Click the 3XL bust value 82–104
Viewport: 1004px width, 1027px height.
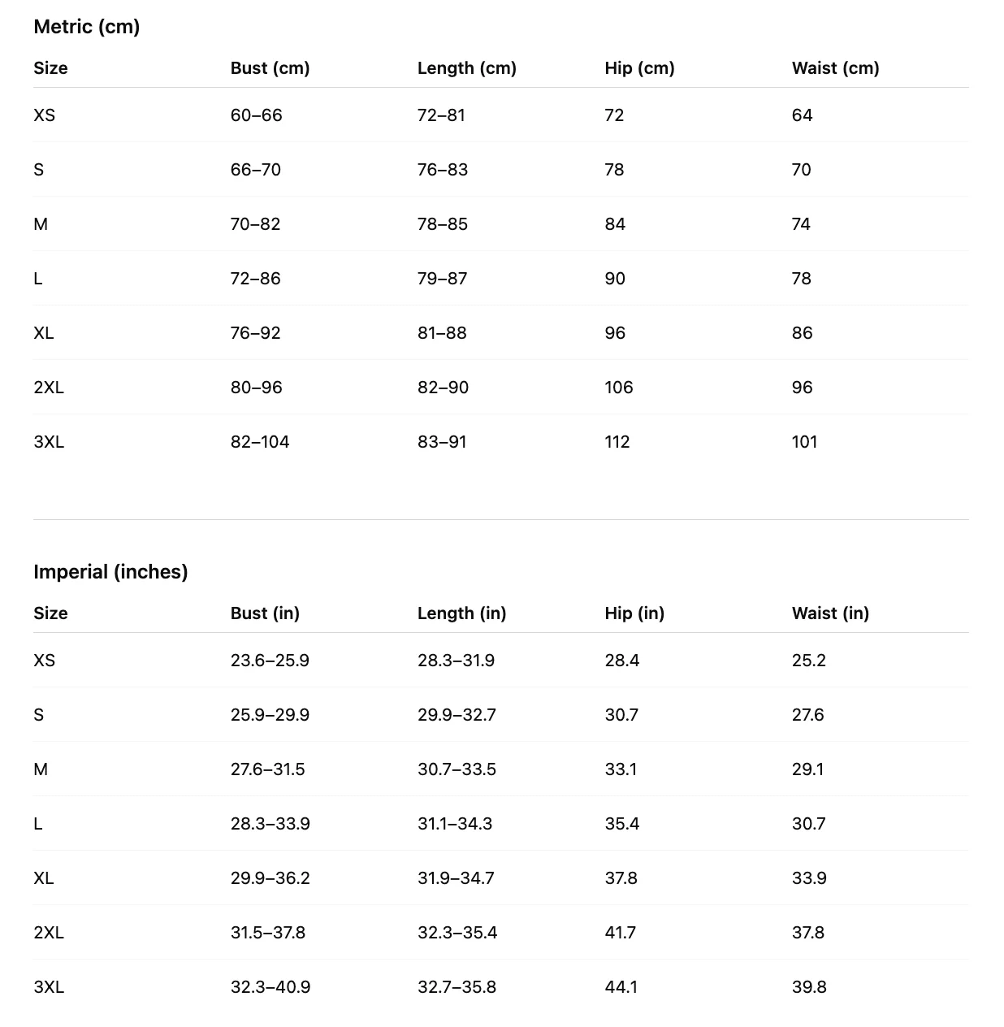pos(260,442)
